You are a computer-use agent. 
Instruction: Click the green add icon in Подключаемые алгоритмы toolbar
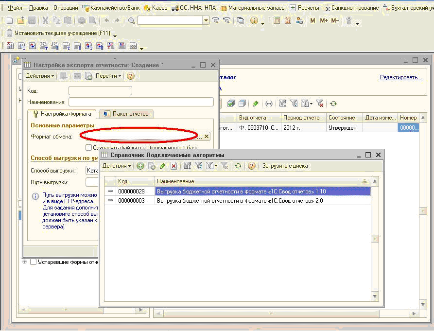click(140, 166)
